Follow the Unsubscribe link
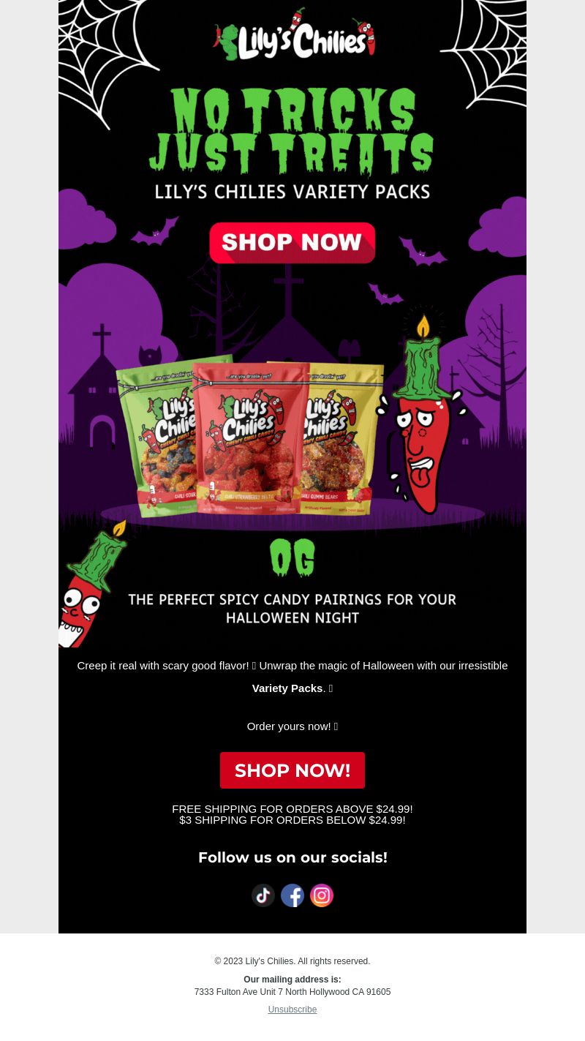The image size is (585, 1041). coord(292,1010)
